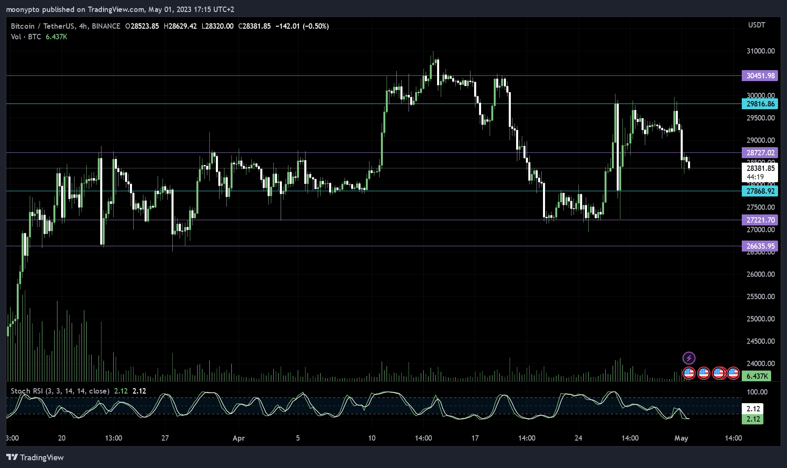Click the high price H28629.42 value
This screenshot has width=787, height=468.
(x=180, y=26)
